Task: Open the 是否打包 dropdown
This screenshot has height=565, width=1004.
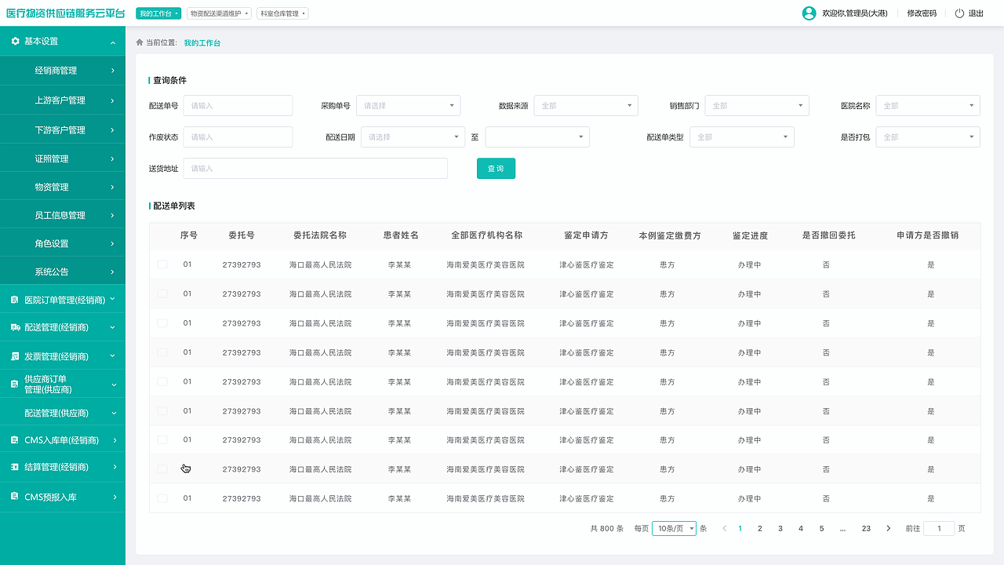Action: (928, 137)
